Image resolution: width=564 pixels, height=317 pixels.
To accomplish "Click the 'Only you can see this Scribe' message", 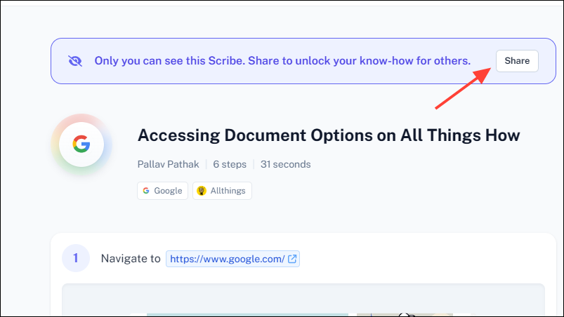I will [x=282, y=61].
